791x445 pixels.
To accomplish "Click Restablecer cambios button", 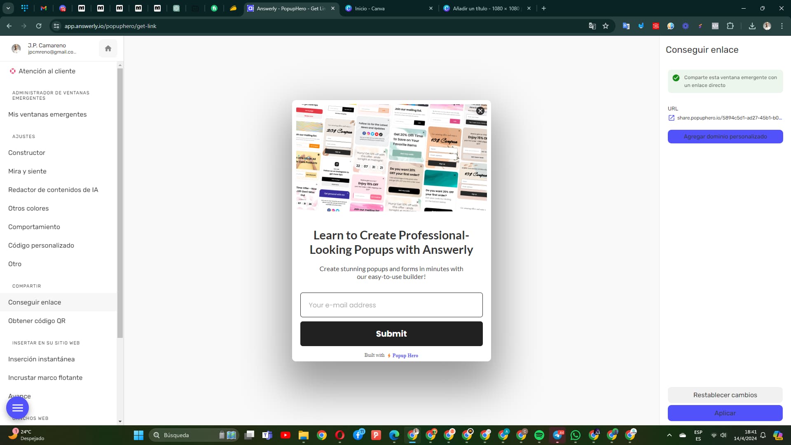I will tap(725, 395).
